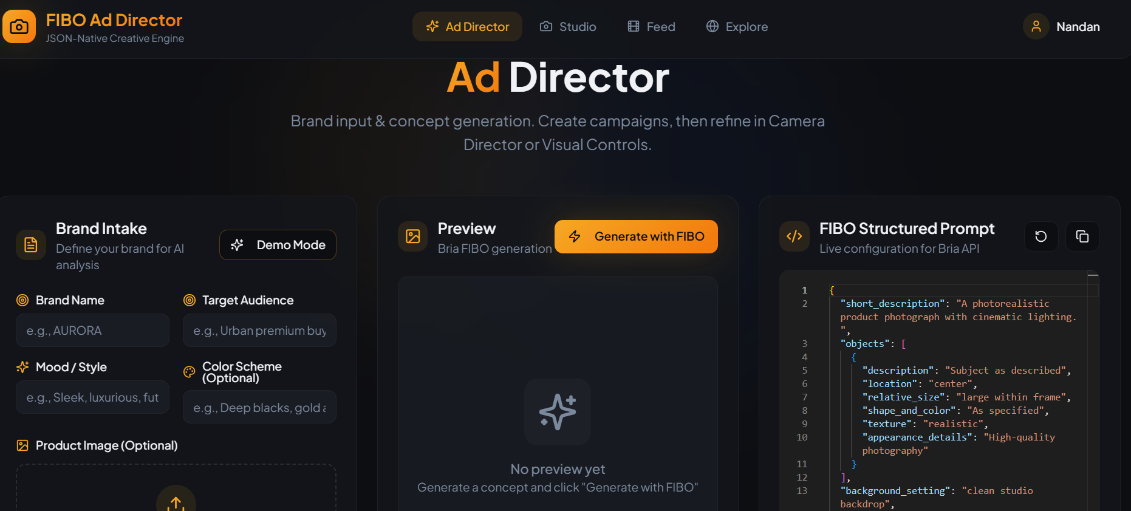
Task: Click into the Mood / Style field
Action: click(x=92, y=397)
